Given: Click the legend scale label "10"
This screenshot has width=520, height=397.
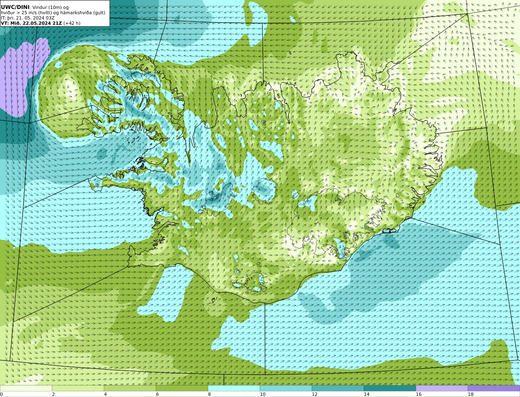Looking at the screenshot, I should (x=262, y=394).
